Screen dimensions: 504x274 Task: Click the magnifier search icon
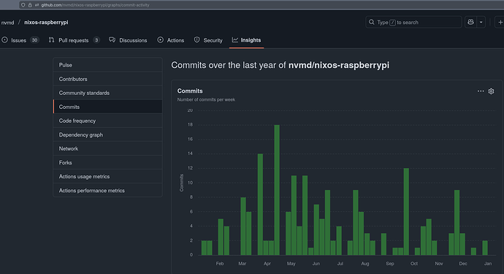pos(372,22)
